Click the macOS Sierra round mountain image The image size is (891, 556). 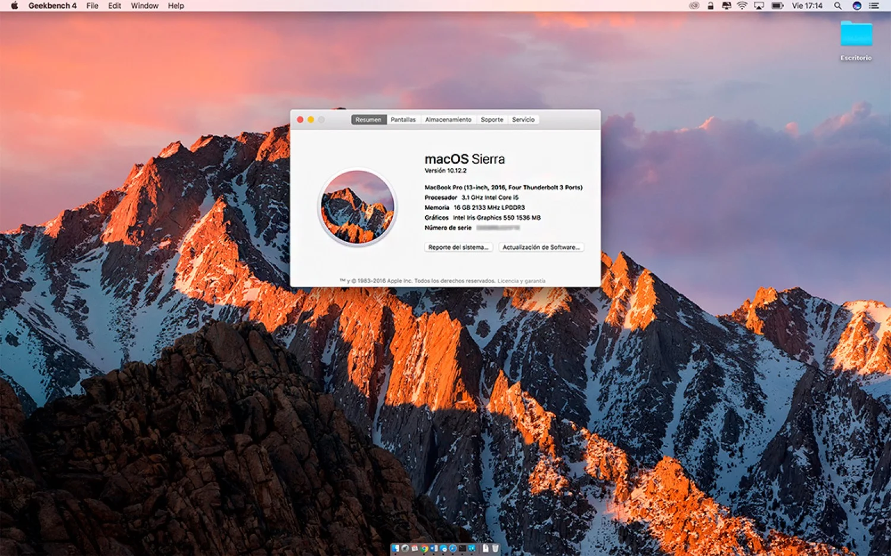pos(358,207)
